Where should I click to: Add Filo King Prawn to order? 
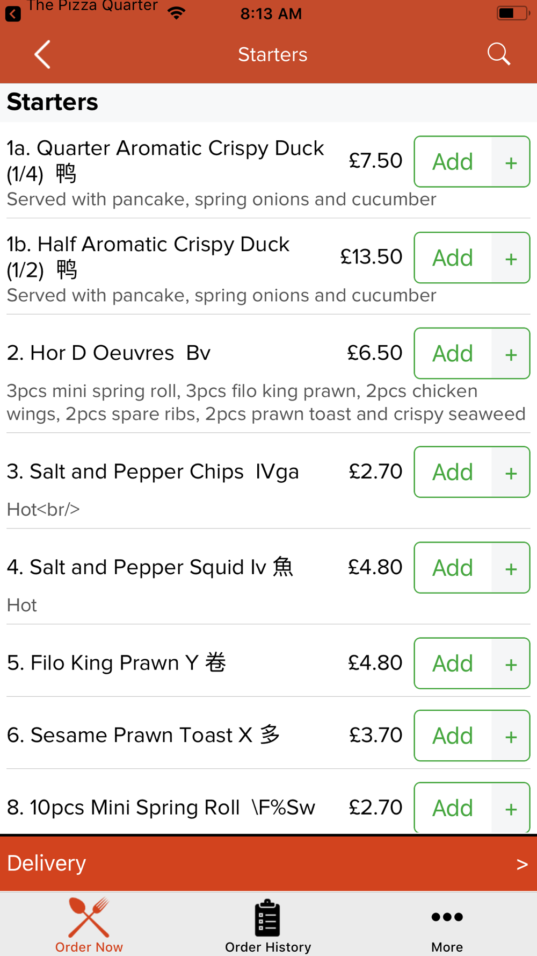[x=453, y=664]
